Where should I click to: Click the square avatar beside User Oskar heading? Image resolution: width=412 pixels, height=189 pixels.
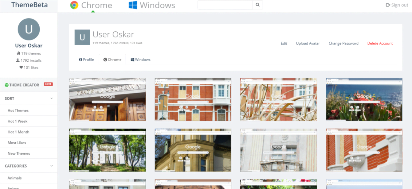(82, 37)
